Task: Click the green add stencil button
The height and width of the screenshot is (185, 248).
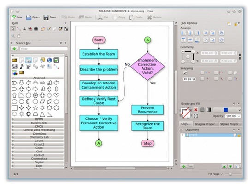Action: click(15, 49)
